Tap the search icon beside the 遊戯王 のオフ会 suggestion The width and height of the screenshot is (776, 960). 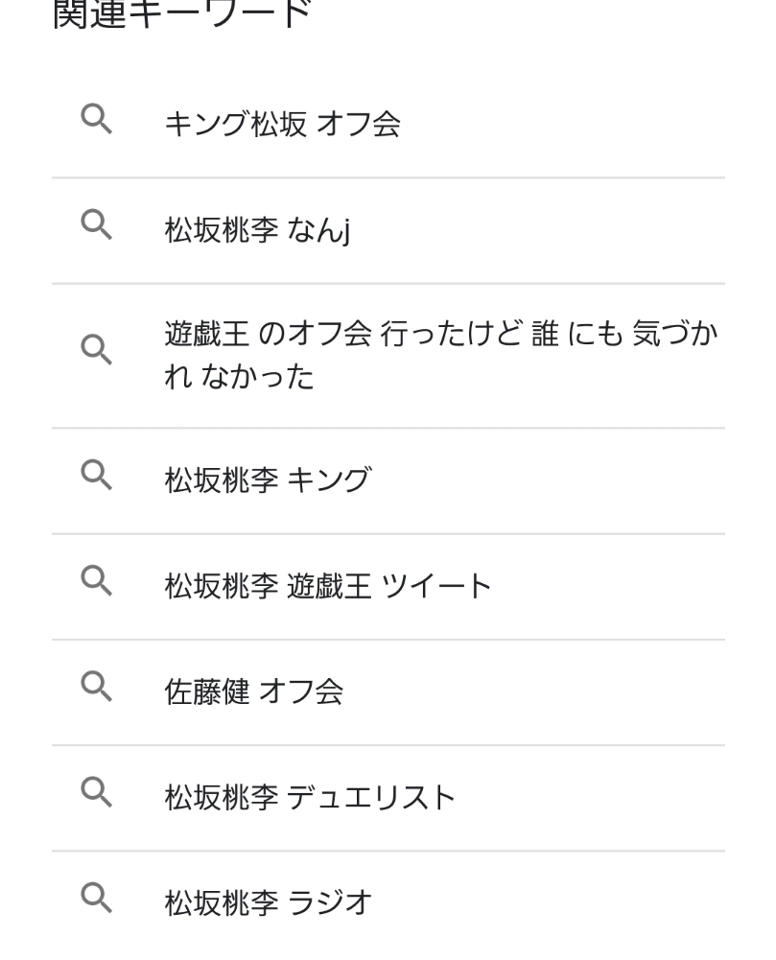pyautogui.click(x=96, y=351)
